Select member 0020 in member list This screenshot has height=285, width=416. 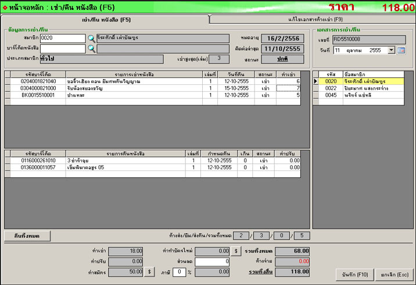pyautogui.click(x=358, y=81)
